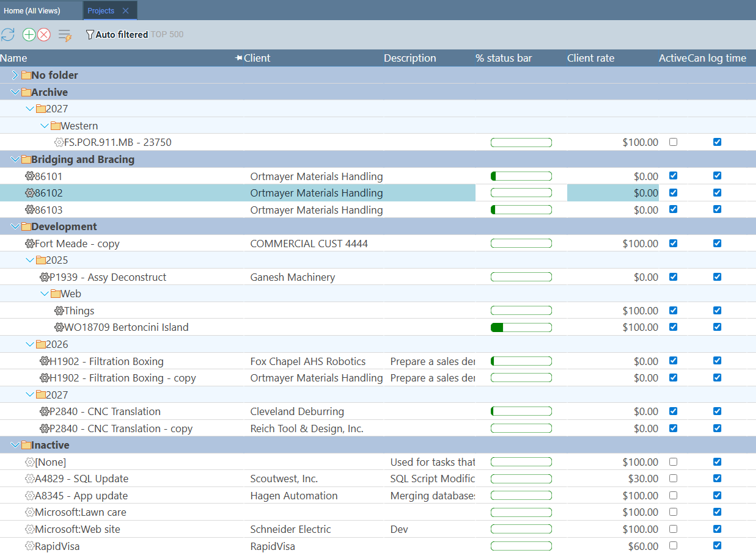Collapse the Bridging and Bracing folder
Screen dimensions: 756x553
15,159
